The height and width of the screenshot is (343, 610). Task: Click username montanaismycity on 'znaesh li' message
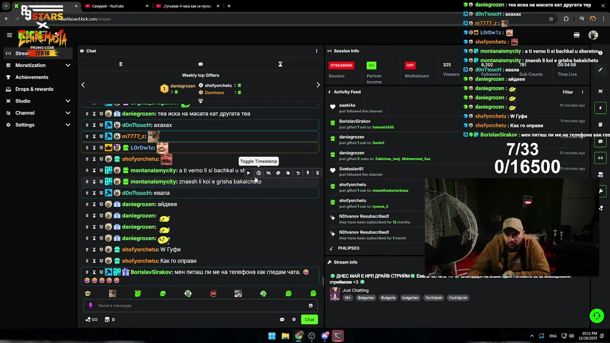pyautogui.click(x=153, y=182)
